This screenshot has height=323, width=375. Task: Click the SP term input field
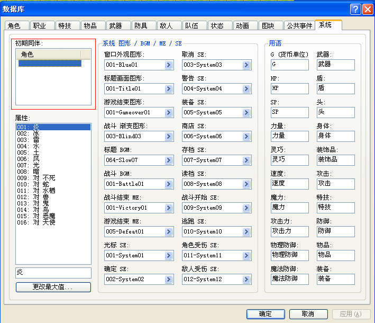pyautogui.click(x=290, y=112)
